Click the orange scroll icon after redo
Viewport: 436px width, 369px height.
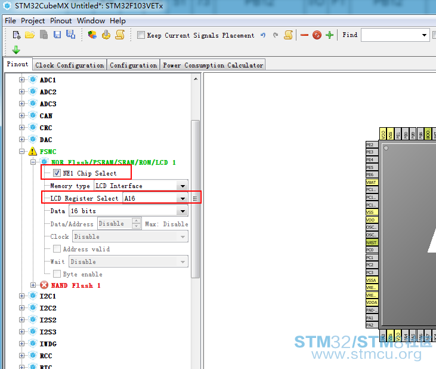tap(288, 35)
